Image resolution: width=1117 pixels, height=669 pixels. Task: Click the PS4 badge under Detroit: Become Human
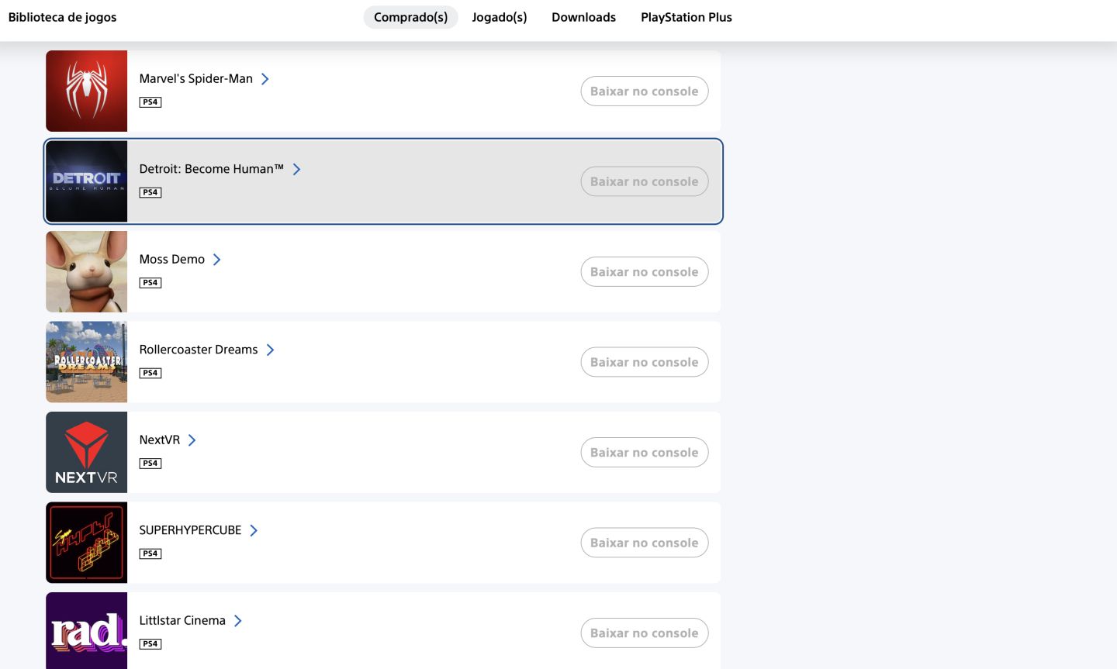point(150,192)
